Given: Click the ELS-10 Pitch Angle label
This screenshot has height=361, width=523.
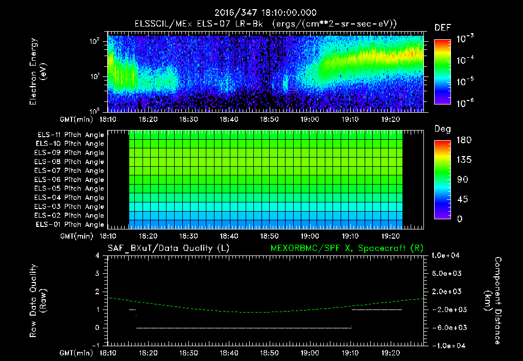Looking at the screenshot, I should [x=70, y=144].
